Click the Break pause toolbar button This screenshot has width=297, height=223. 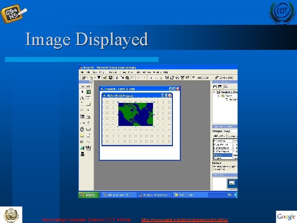[x=156, y=78]
